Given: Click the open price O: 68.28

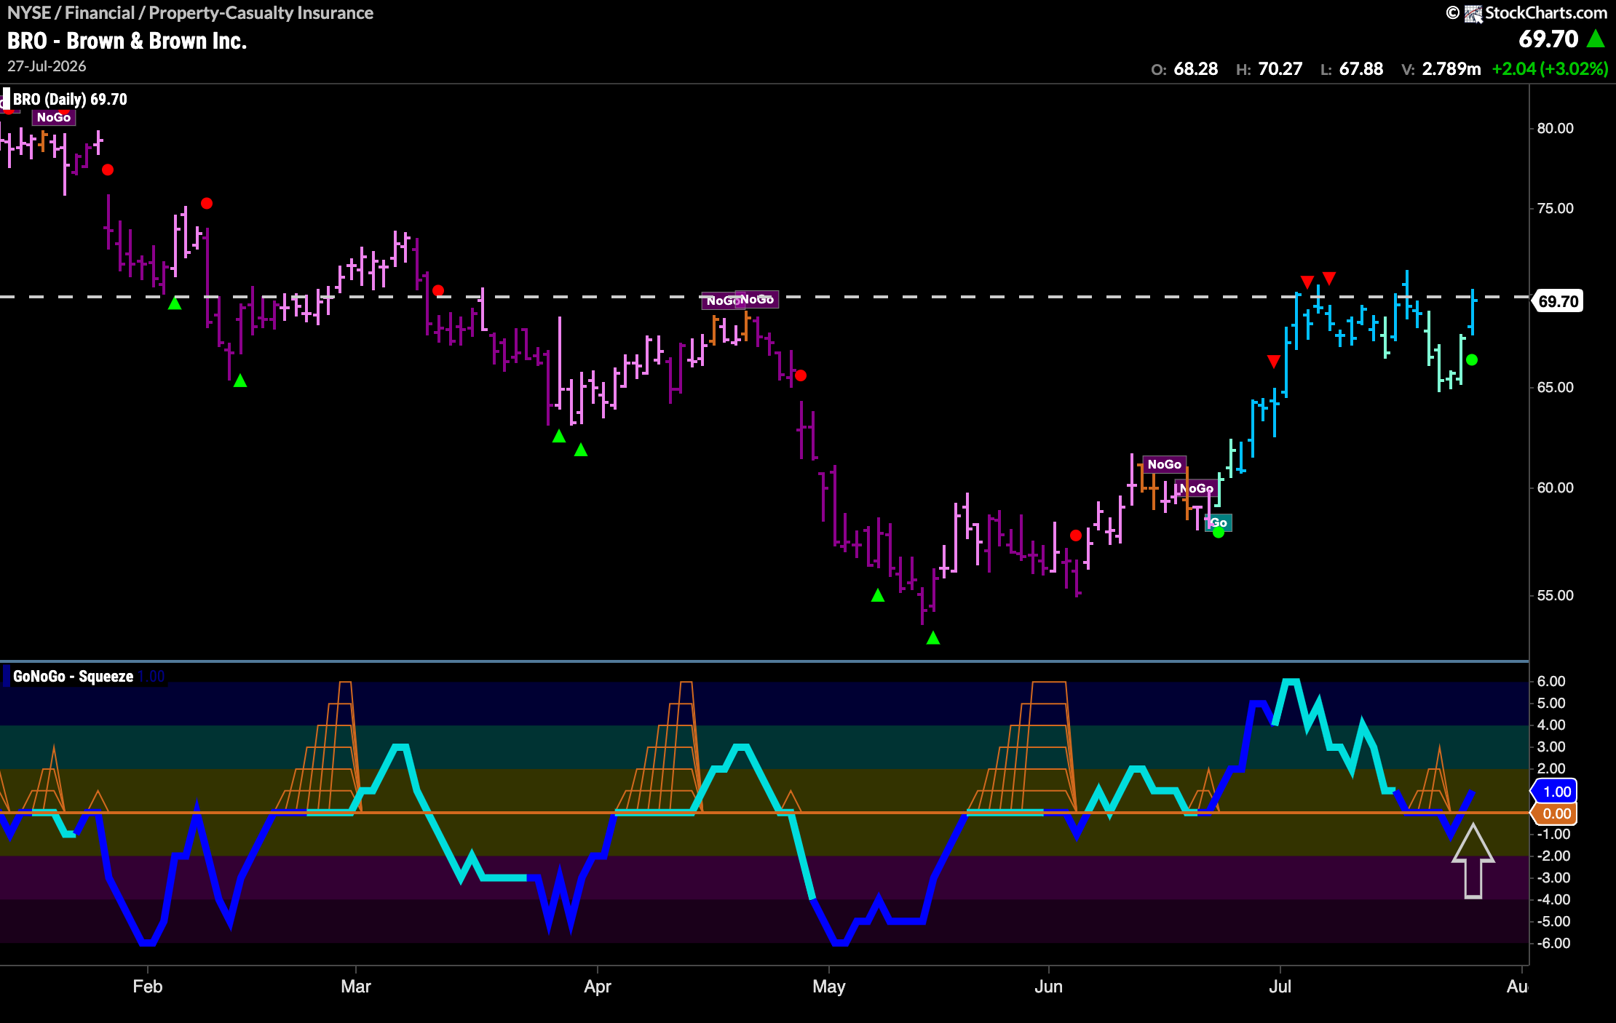Looking at the screenshot, I should (1184, 69).
